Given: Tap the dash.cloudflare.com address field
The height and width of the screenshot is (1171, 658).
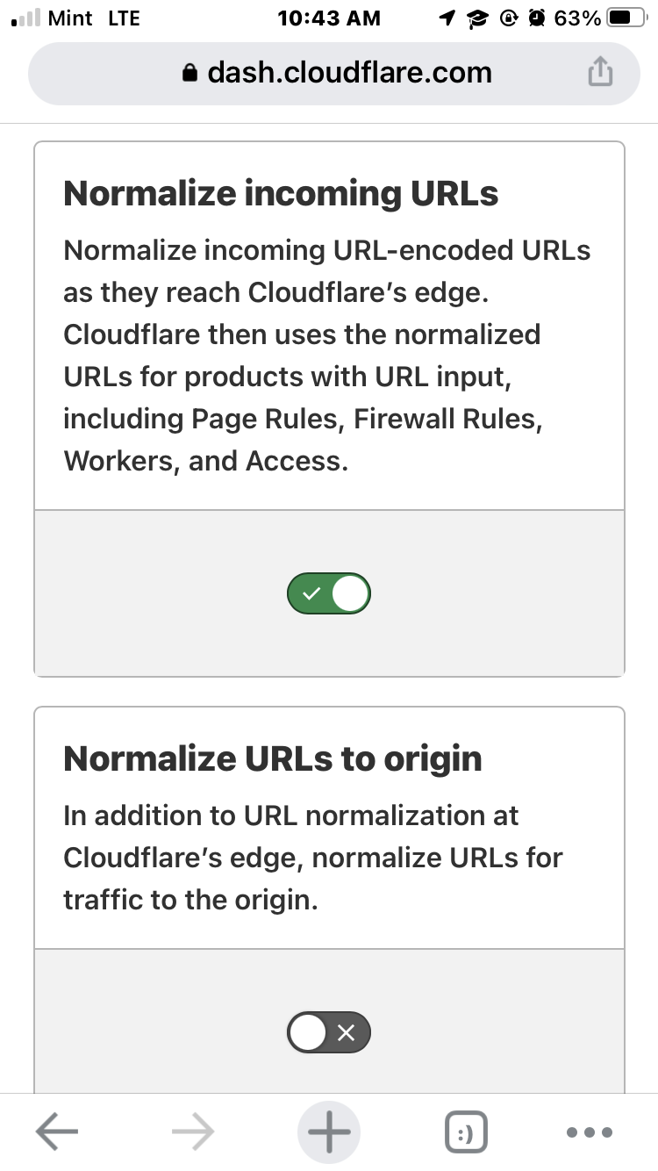Looking at the screenshot, I should pyautogui.click(x=349, y=73).
